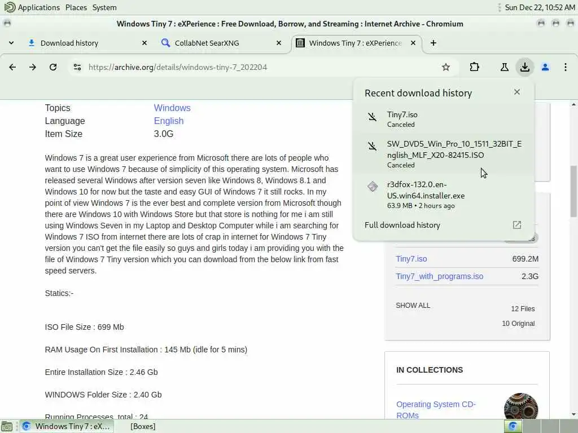Go back with the browser back arrow

click(12, 67)
